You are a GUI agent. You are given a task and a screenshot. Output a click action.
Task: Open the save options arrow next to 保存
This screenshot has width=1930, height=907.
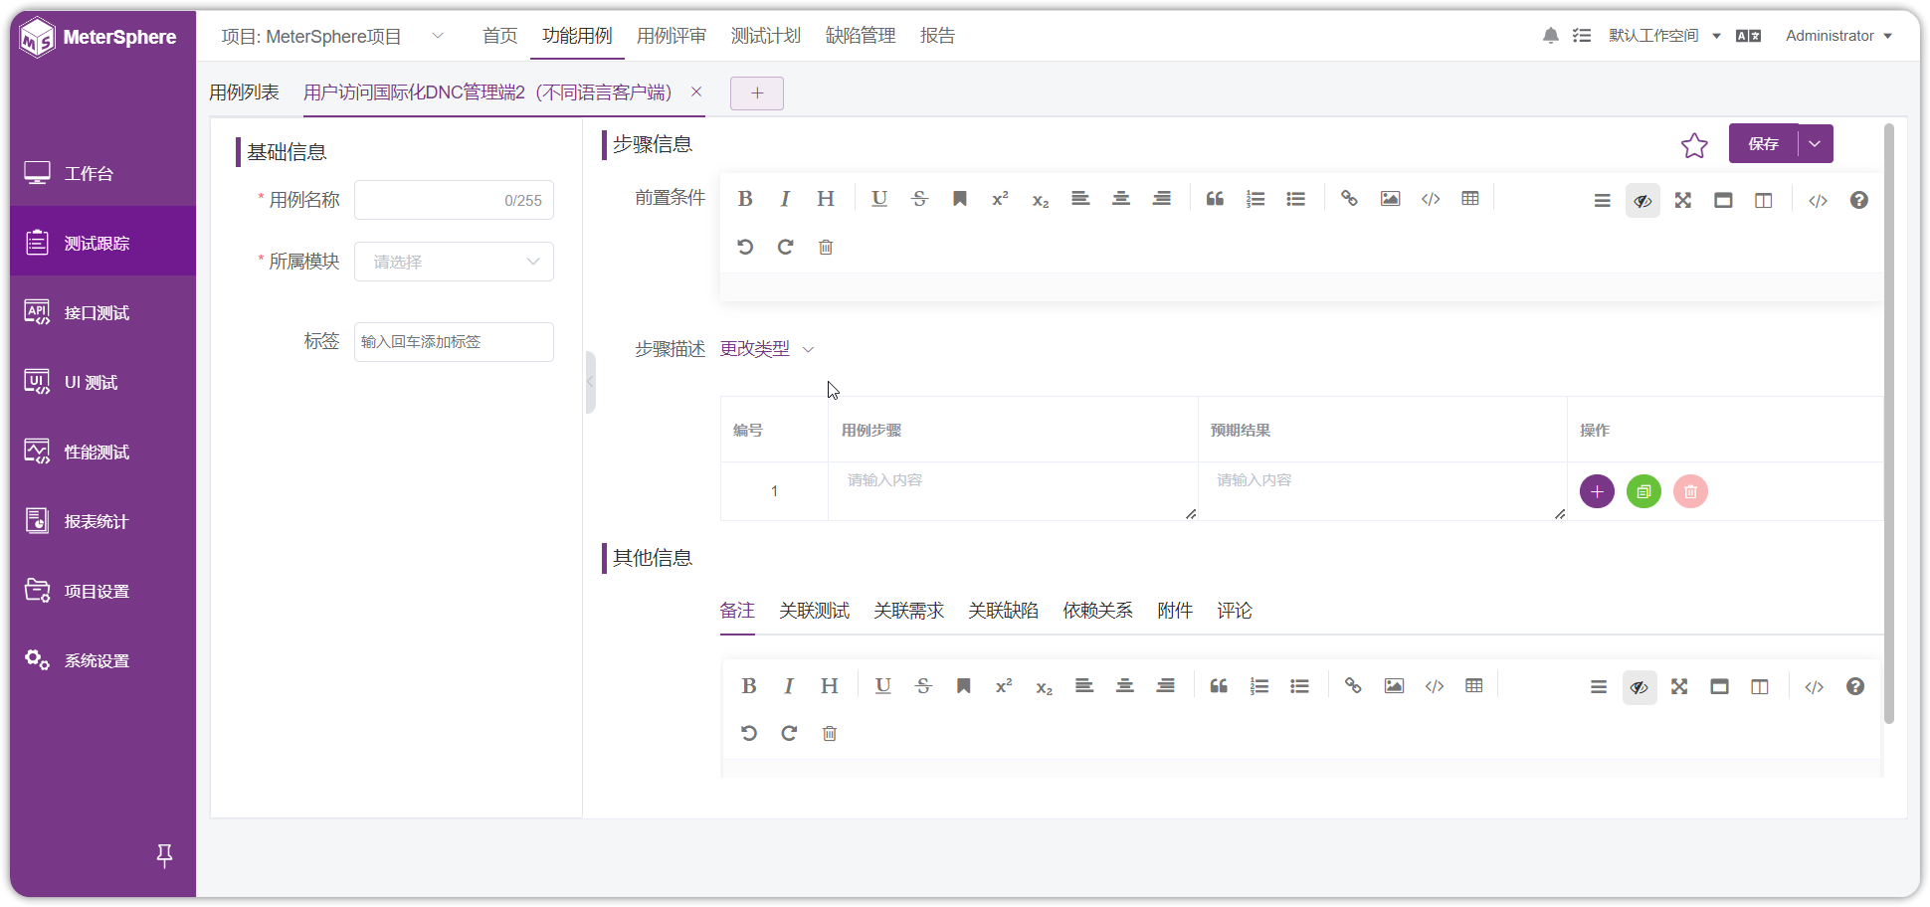1816,143
